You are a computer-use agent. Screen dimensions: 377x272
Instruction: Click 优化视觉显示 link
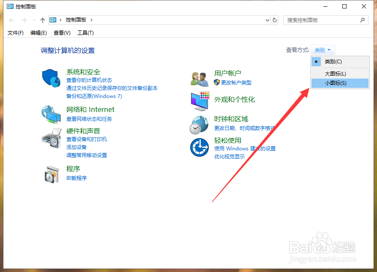tap(229, 157)
